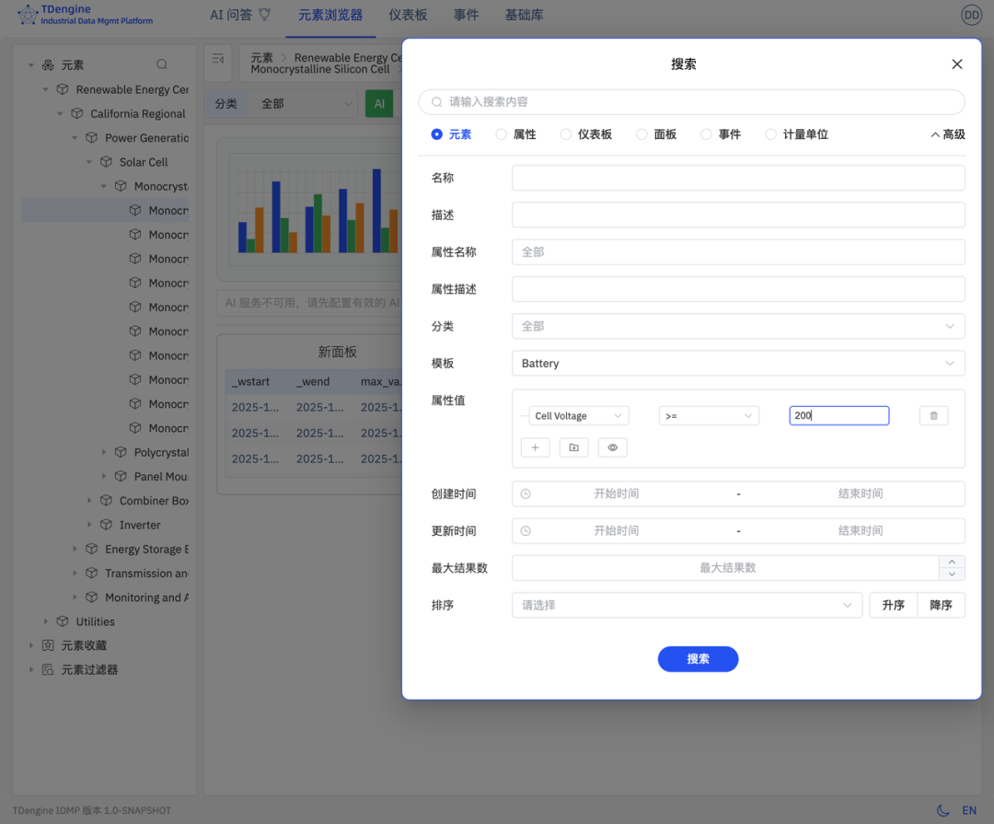Click the 降序 descending button
This screenshot has height=824, width=994.
click(x=941, y=605)
